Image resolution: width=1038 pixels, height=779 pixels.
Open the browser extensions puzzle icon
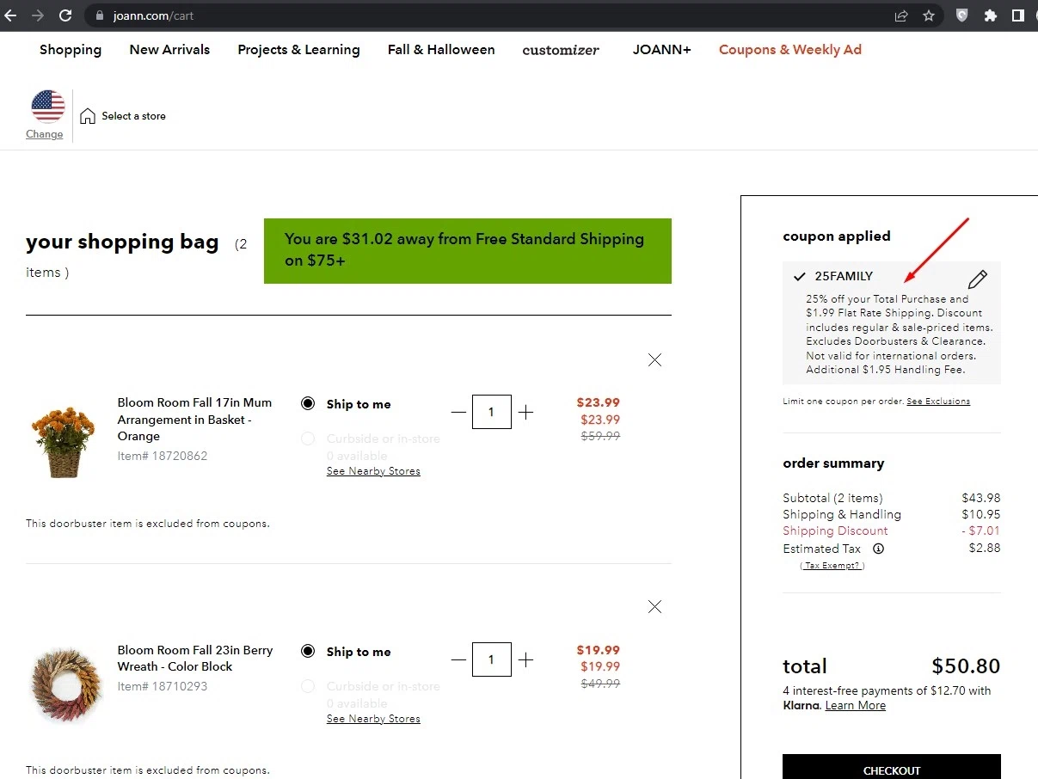click(x=991, y=15)
